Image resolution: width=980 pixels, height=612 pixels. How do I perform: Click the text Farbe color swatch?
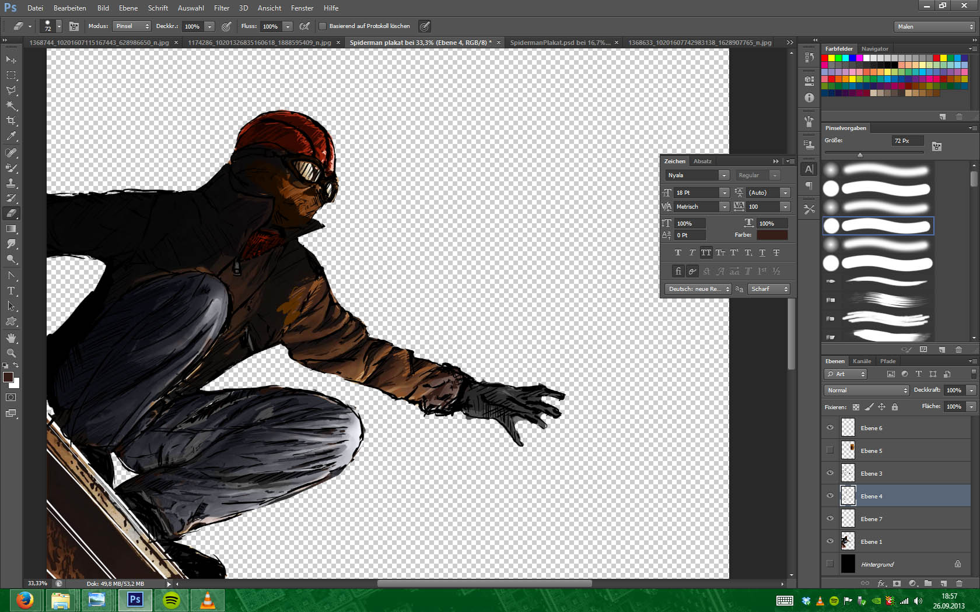tap(772, 235)
